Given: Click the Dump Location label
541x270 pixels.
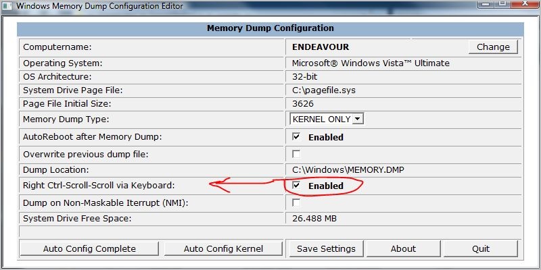Looking at the screenshot, I should pos(56,170).
